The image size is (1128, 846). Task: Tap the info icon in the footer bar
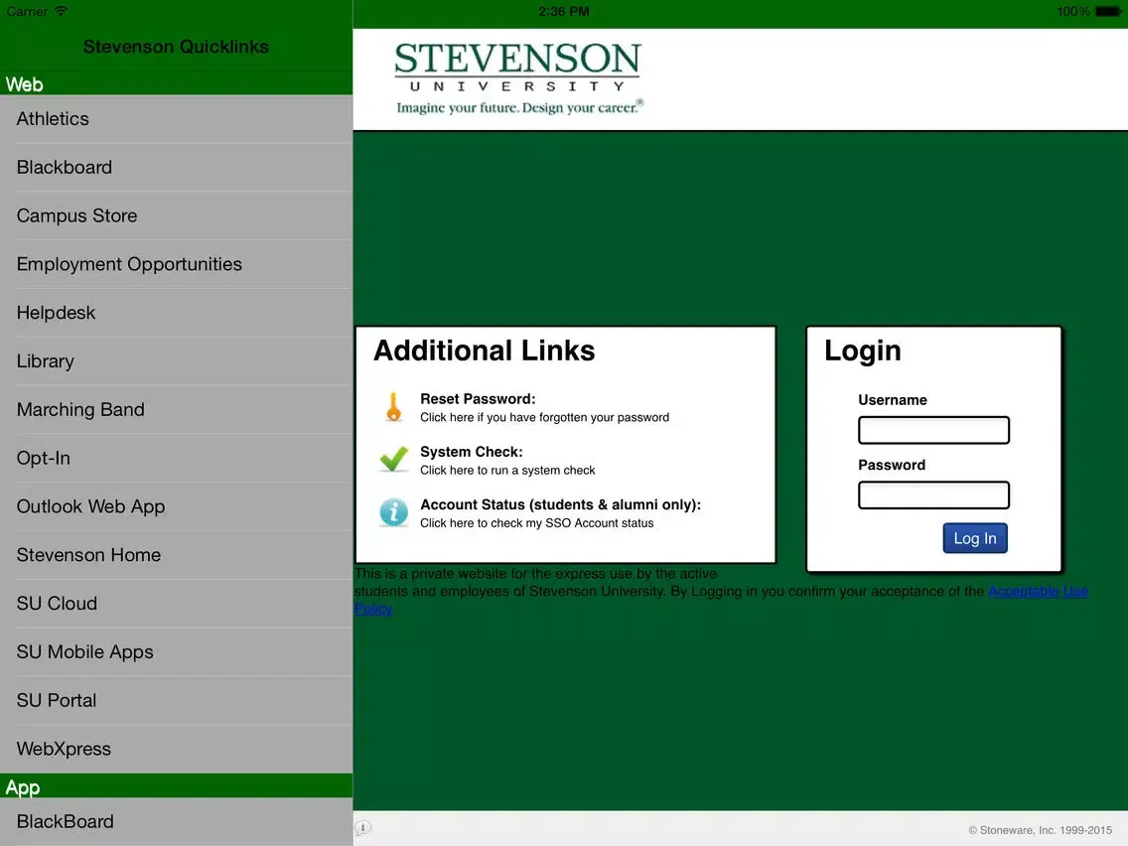pyautogui.click(x=362, y=827)
